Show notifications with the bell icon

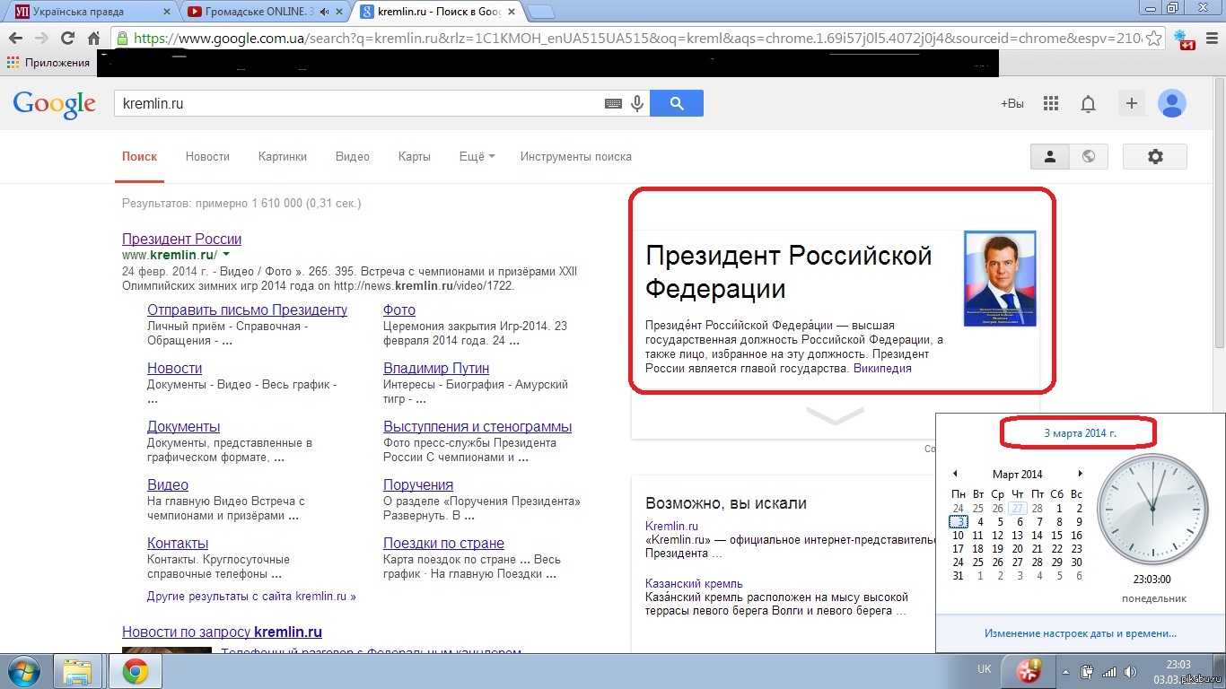(1088, 104)
